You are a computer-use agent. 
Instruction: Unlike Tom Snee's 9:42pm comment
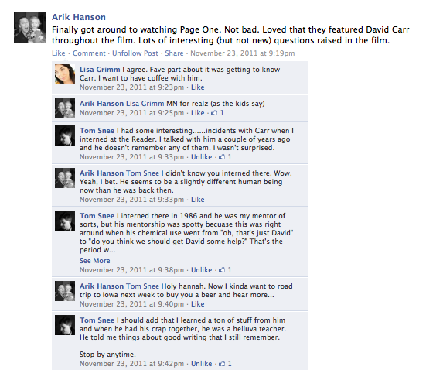click(201, 364)
